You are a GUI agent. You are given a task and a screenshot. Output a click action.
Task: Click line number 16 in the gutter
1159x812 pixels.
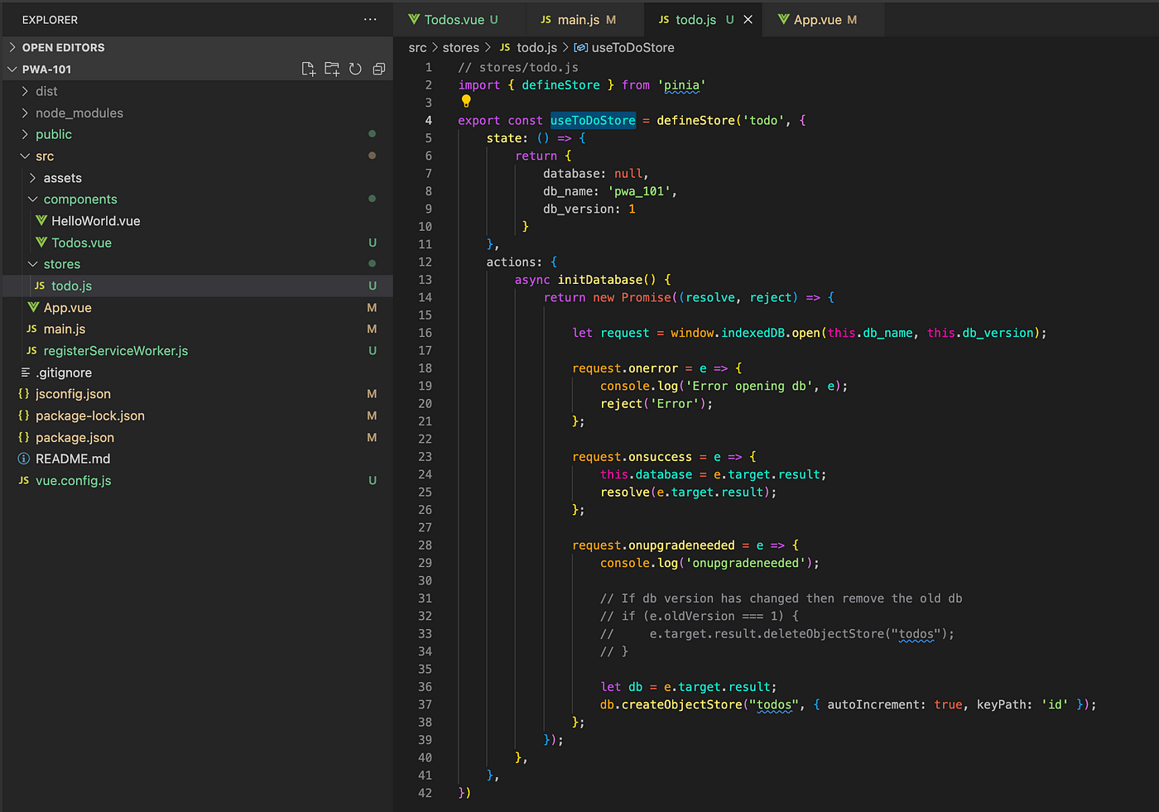coord(425,333)
